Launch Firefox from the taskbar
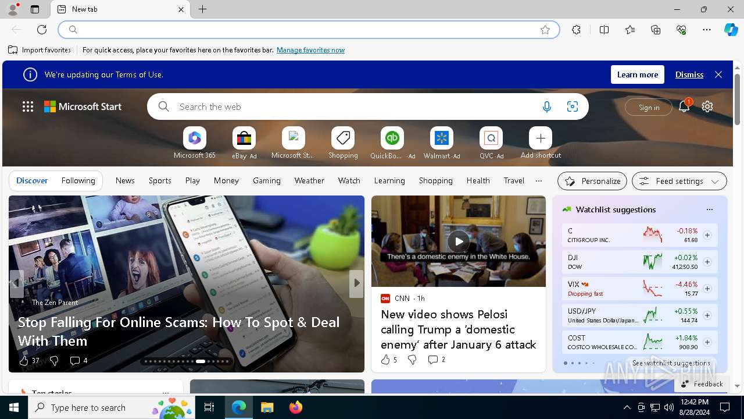 point(295,407)
